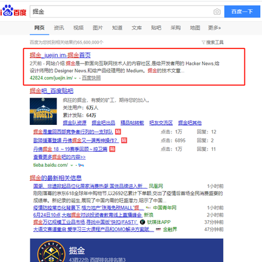Open post 掘金是重回西部竞争者行列的一支球队
The height and width of the screenshot is (262, 262).
[73, 132]
